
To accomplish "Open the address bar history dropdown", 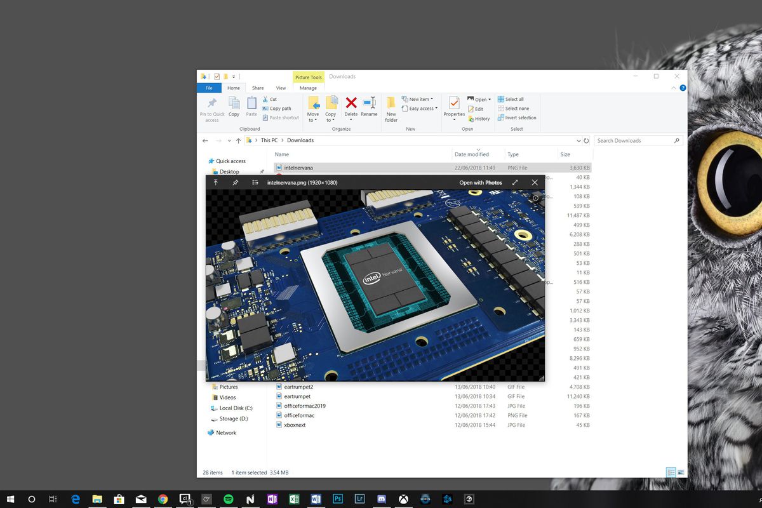I will (x=578, y=140).
